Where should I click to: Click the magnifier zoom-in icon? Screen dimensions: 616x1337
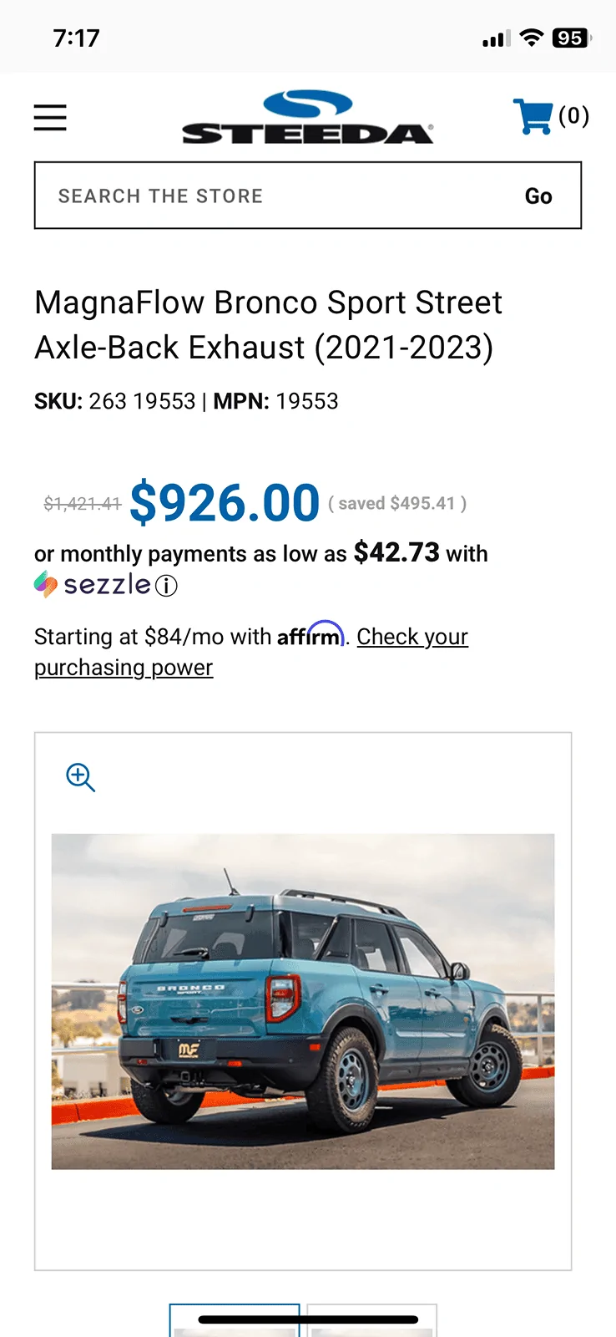tap(81, 777)
